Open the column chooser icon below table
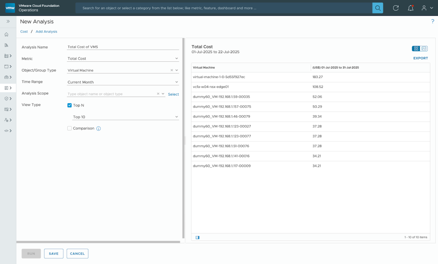Image resolution: width=438 pixels, height=264 pixels. point(198,237)
